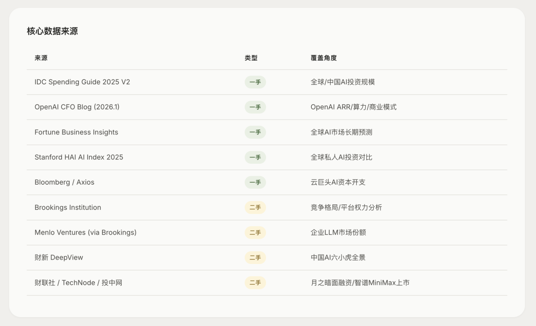Click the text 月之暗面融资/智谱MiniMax上市
Image resolution: width=536 pixels, height=326 pixels.
360,283
